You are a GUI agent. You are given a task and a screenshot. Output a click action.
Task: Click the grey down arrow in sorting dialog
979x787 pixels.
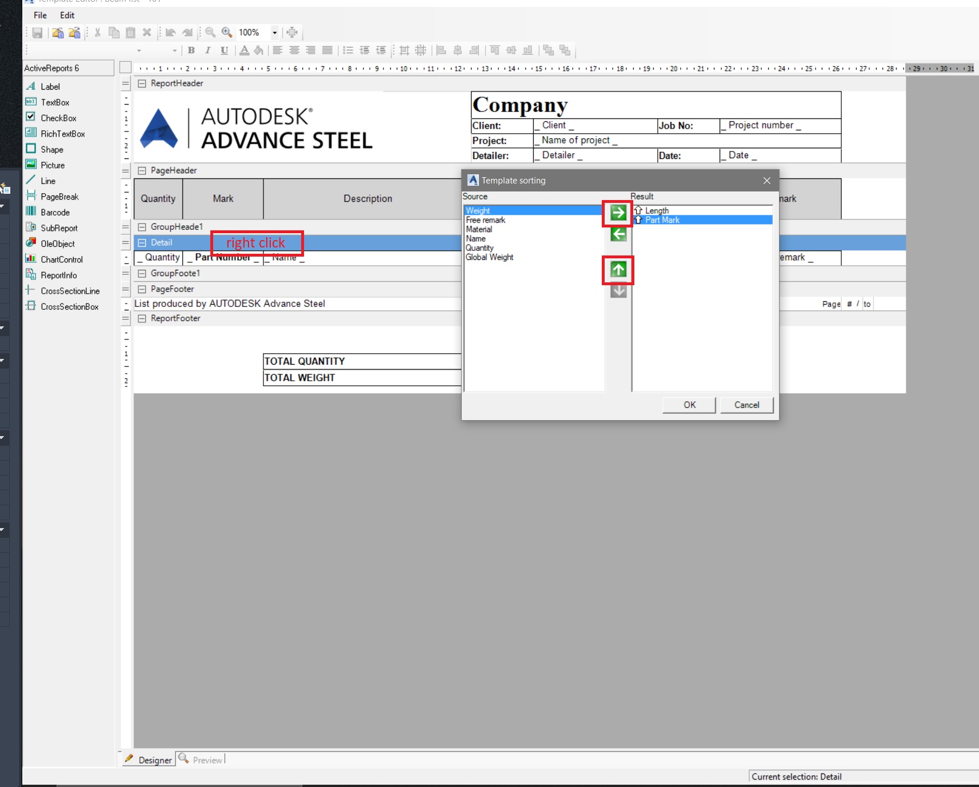618,290
